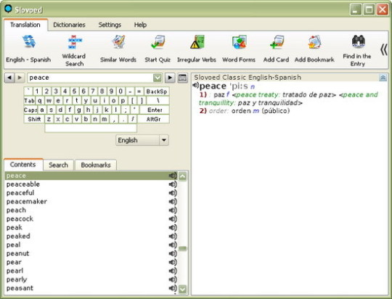
Task: Show Word Forms for the entry
Action: point(239,49)
